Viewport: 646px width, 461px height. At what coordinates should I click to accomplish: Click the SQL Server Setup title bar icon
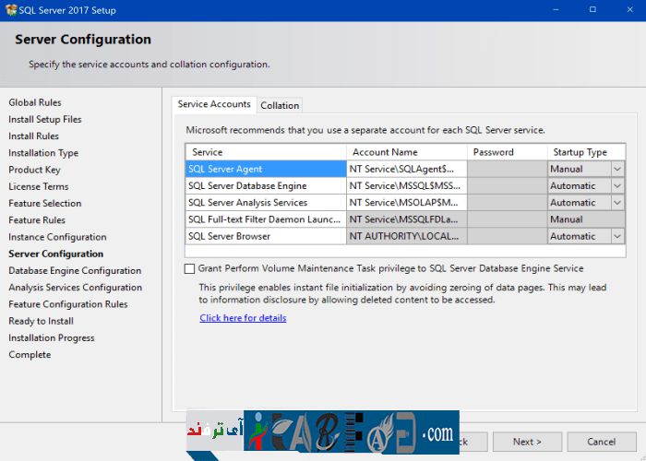tap(10, 9)
